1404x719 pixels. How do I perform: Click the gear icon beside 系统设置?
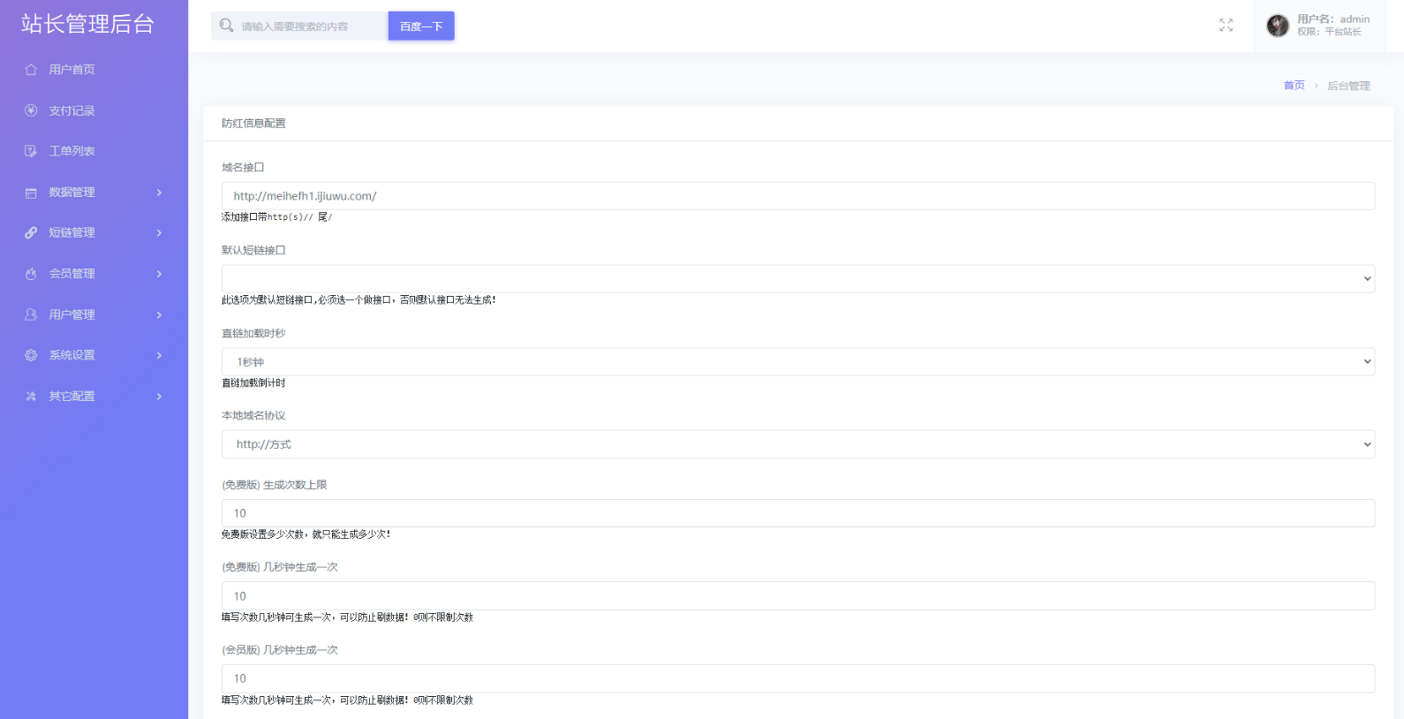pyautogui.click(x=31, y=355)
